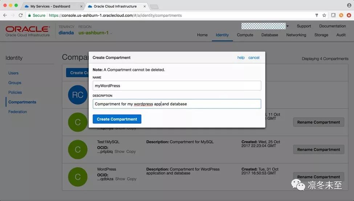Rename the WordPress compartment
The height and width of the screenshot is (201, 354).
[x=318, y=177]
